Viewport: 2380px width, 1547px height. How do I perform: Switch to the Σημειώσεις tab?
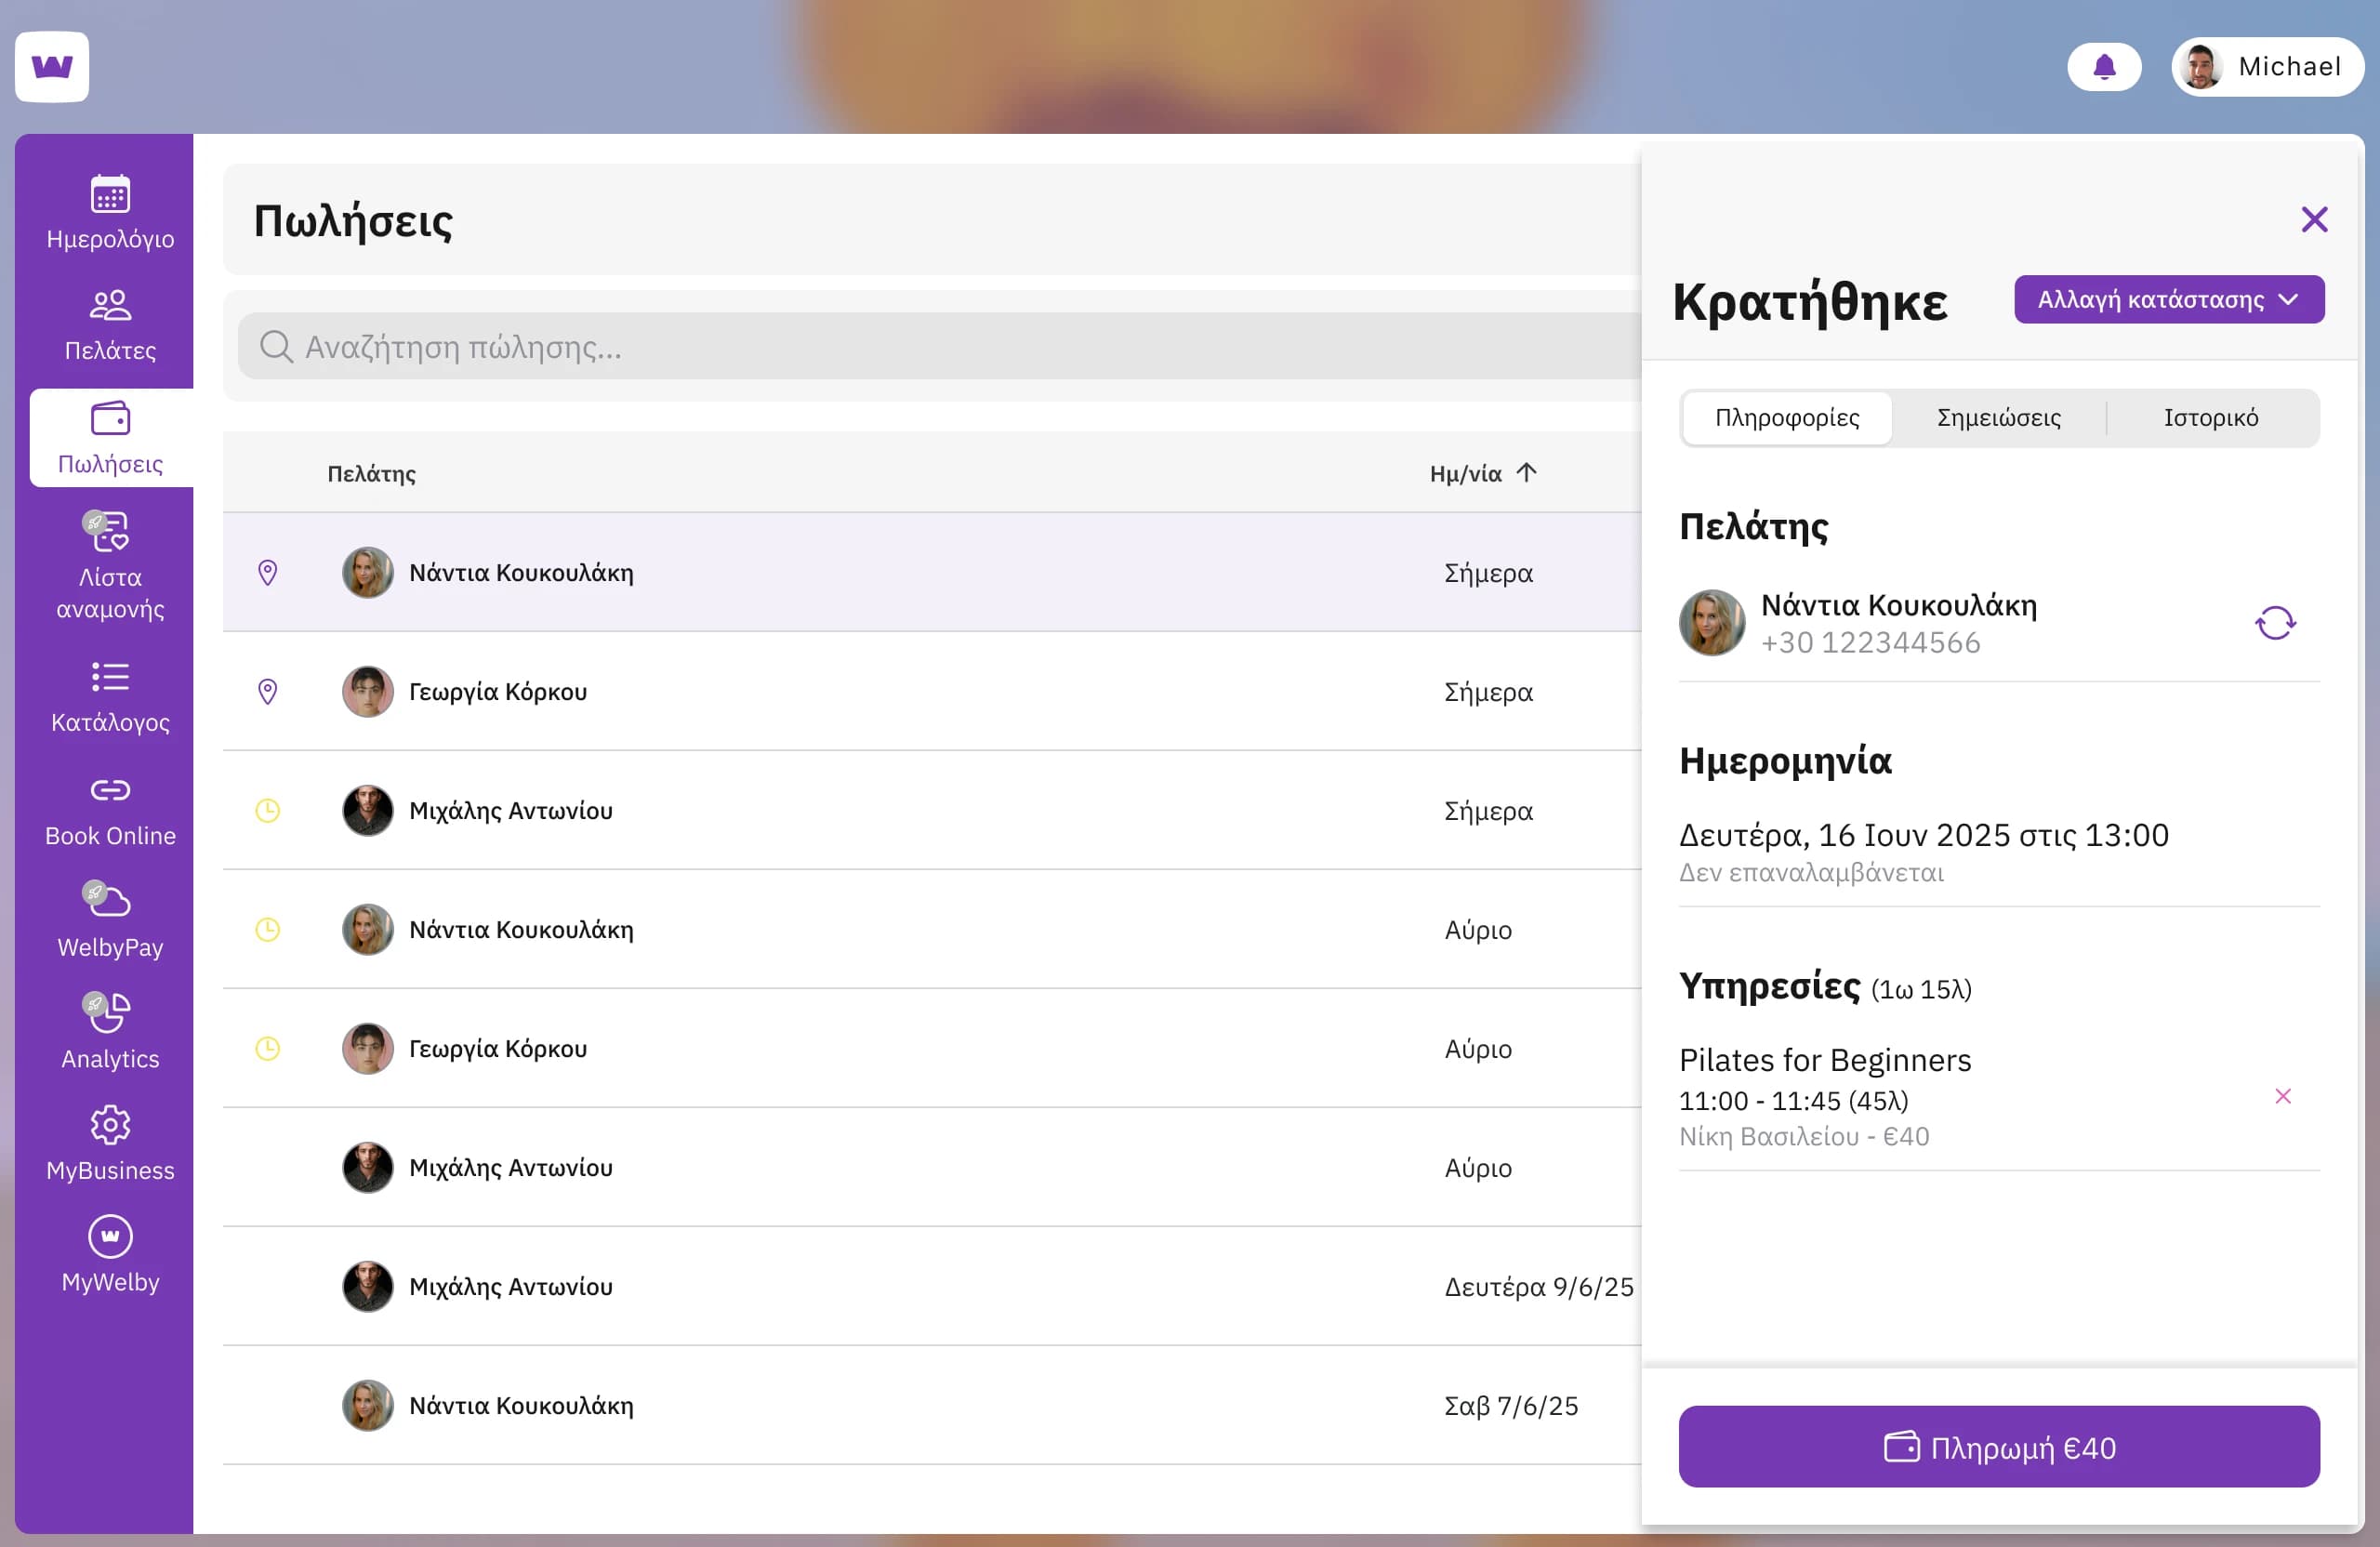[1998, 418]
